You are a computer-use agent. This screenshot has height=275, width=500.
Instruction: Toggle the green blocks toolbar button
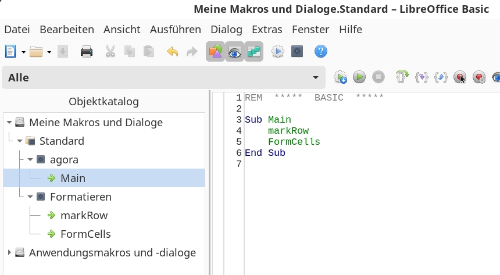pyautogui.click(x=254, y=51)
